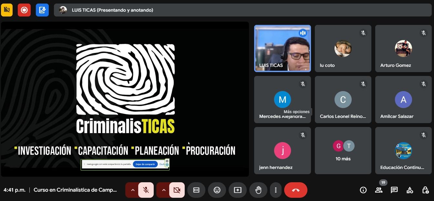This screenshot has height=201, width=434.
Task: Open host controls lock icon
Action: tap(425, 190)
